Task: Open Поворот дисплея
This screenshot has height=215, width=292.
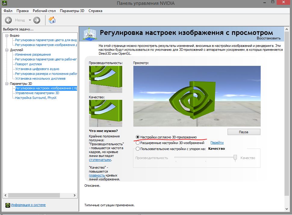Action: 29,64
